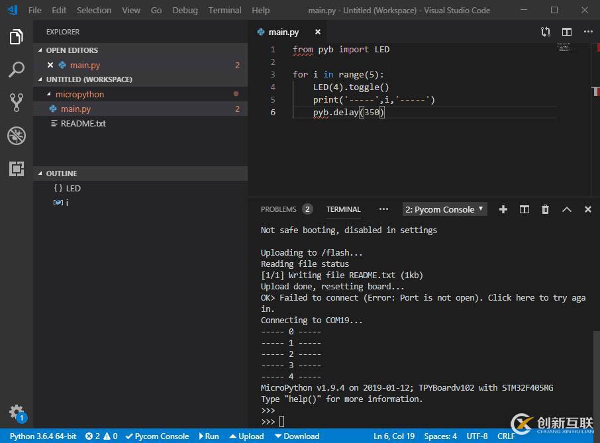Toggle Pycom Console from the status bar
This screenshot has width=600, height=443.
(x=157, y=436)
